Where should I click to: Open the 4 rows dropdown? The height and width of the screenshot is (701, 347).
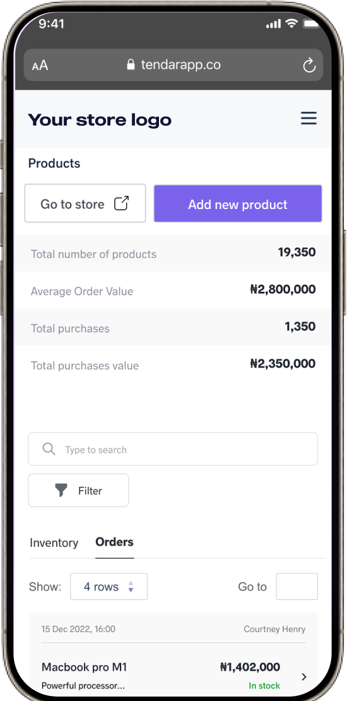(x=109, y=587)
